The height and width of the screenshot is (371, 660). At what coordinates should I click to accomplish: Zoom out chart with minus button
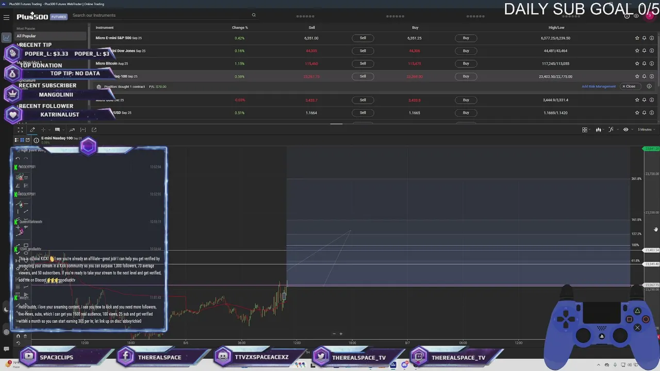pyautogui.click(x=334, y=334)
